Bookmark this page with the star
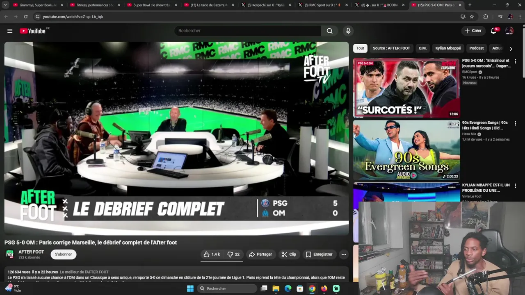The height and width of the screenshot is (295, 525). pos(472,16)
